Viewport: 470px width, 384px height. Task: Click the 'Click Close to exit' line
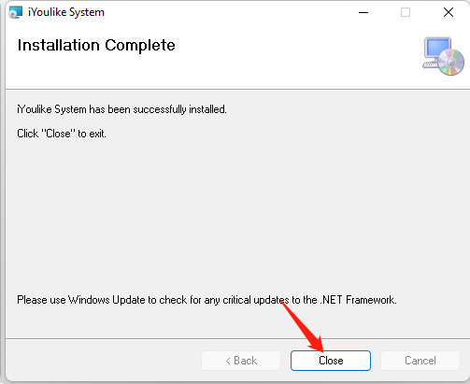coord(62,134)
